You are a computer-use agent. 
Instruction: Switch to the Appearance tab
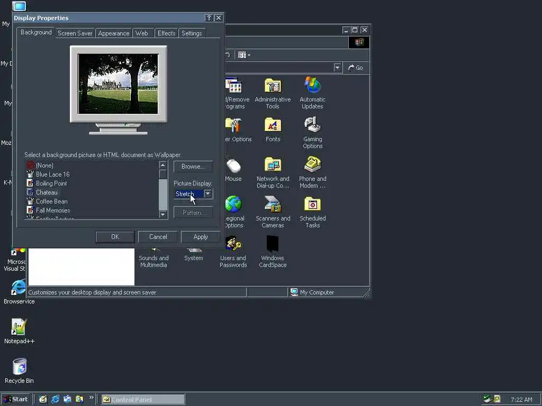coord(114,33)
